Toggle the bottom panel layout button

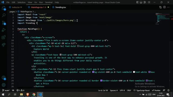pyautogui.click(x=141, y=2)
